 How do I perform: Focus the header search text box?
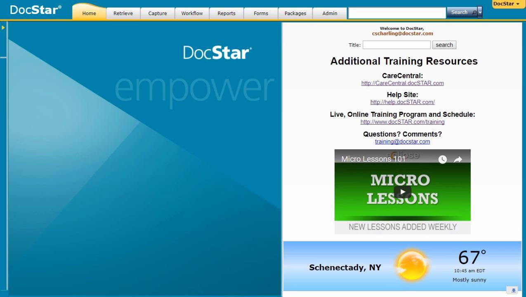pos(397,13)
